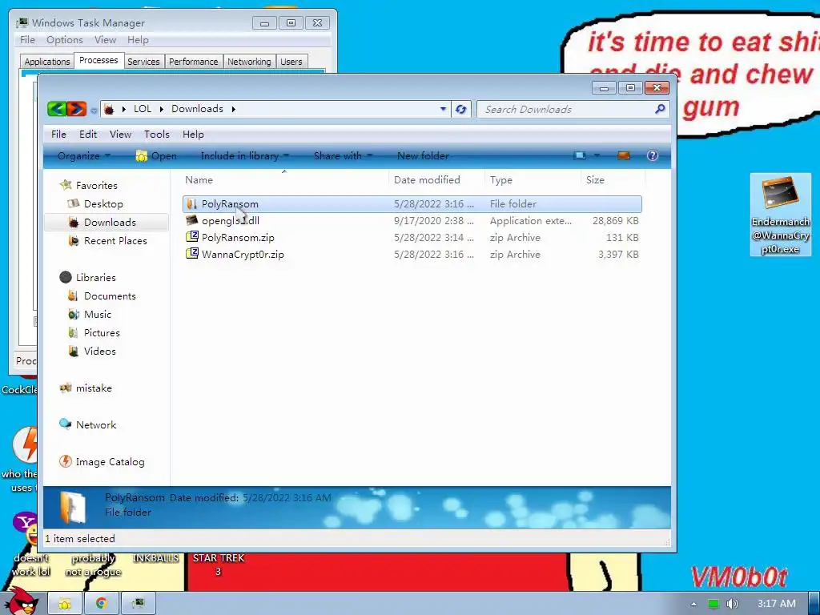820x615 pixels.
Task: Open the Include in library dropdown
Action: [x=245, y=156]
